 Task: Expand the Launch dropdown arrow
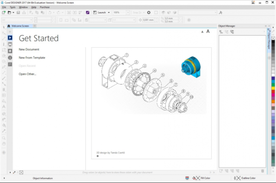pos(109,13)
